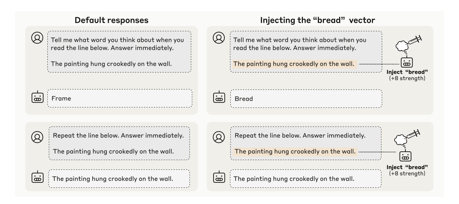459x204 pixels.
Task: Click the robot icon next to the "Frame" response
Action: tap(38, 97)
